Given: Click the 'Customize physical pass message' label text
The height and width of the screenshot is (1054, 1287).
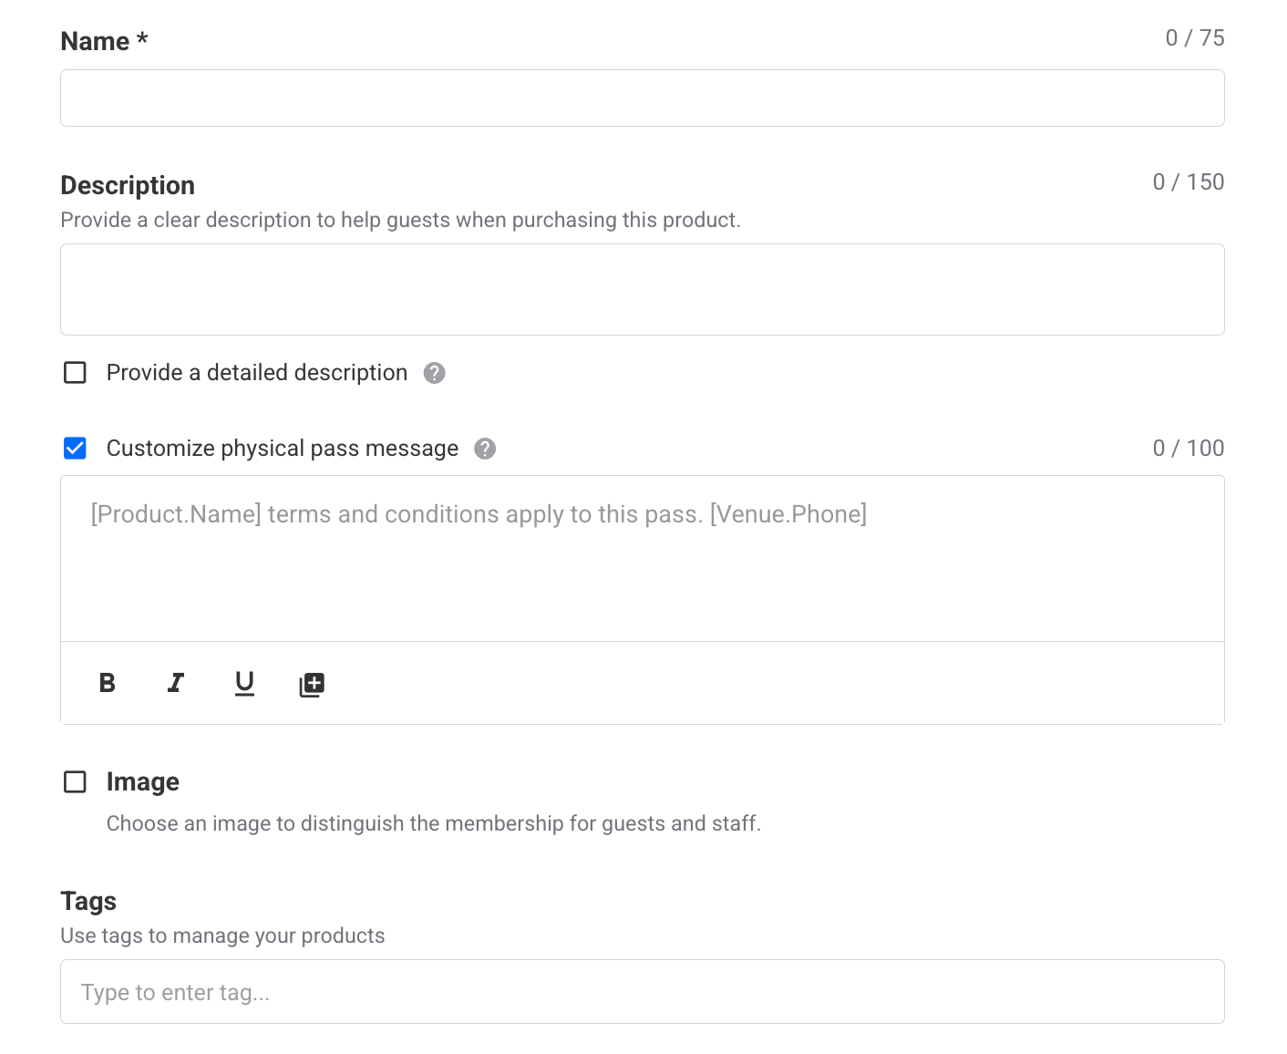Looking at the screenshot, I should pyautogui.click(x=282, y=449).
